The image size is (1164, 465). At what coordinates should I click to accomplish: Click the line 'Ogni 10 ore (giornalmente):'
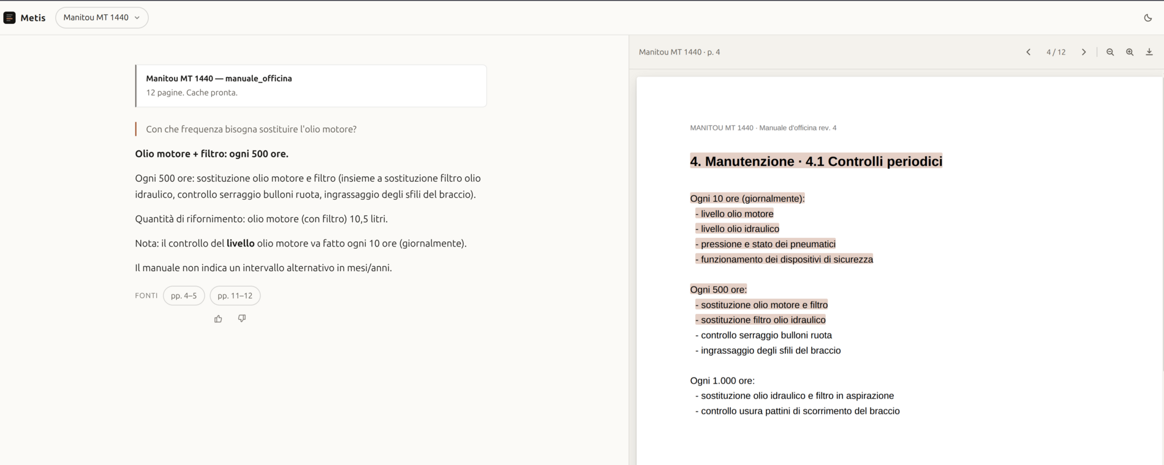[x=747, y=198]
